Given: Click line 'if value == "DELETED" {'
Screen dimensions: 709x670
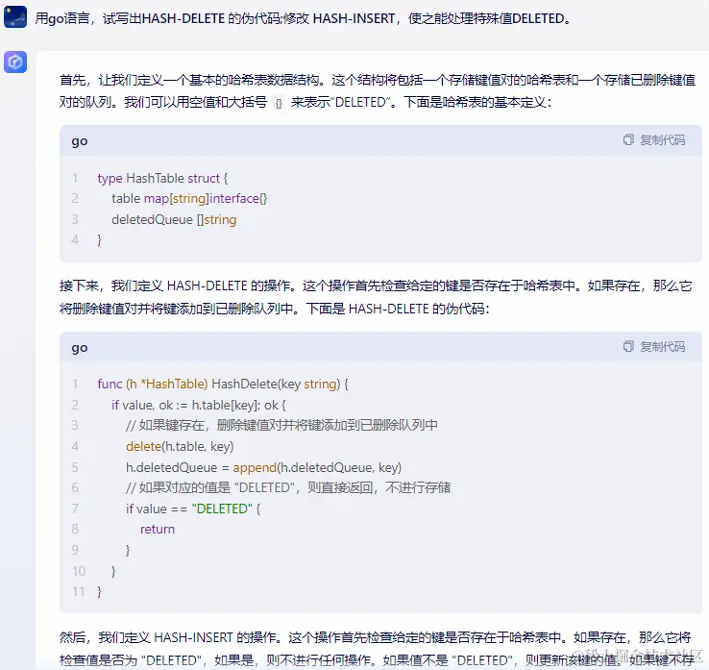Looking at the screenshot, I should [x=193, y=509].
